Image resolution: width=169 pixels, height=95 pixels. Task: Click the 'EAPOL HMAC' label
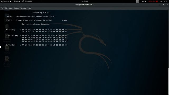tap(11, 45)
